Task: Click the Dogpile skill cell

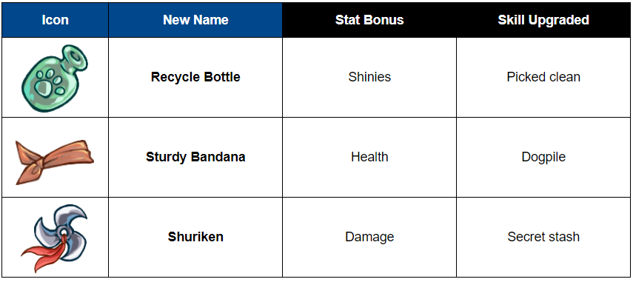Action: pos(543,157)
